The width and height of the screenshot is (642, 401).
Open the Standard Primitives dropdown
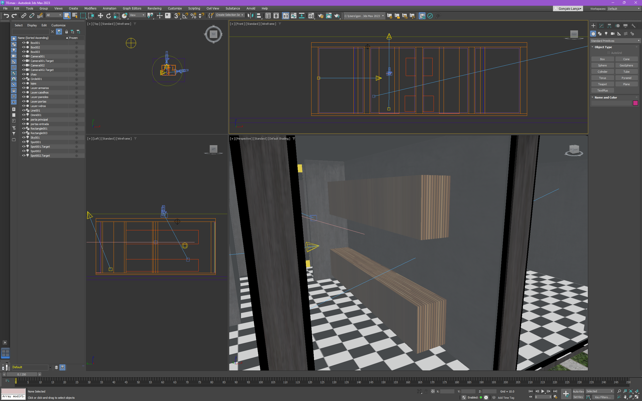point(615,41)
